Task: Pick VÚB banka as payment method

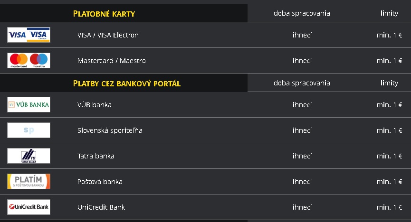Action: point(95,105)
